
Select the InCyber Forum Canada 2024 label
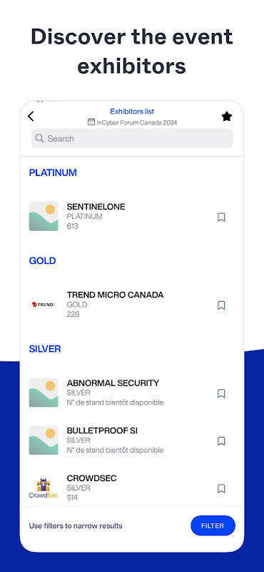[137, 122]
